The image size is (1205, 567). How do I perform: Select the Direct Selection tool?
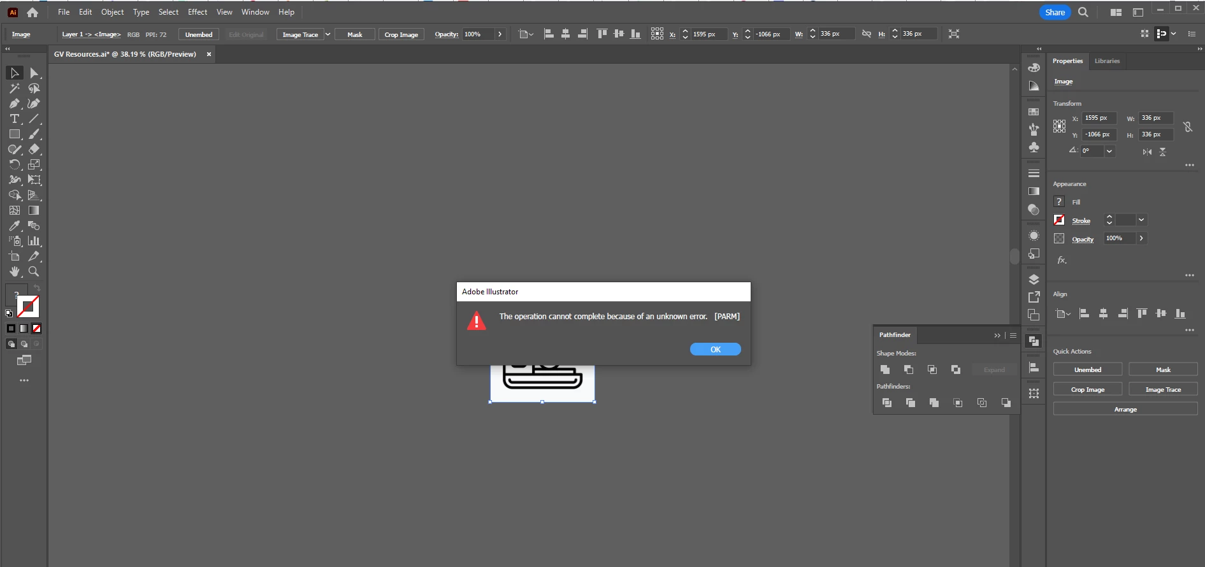pyautogui.click(x=34, y=73)
